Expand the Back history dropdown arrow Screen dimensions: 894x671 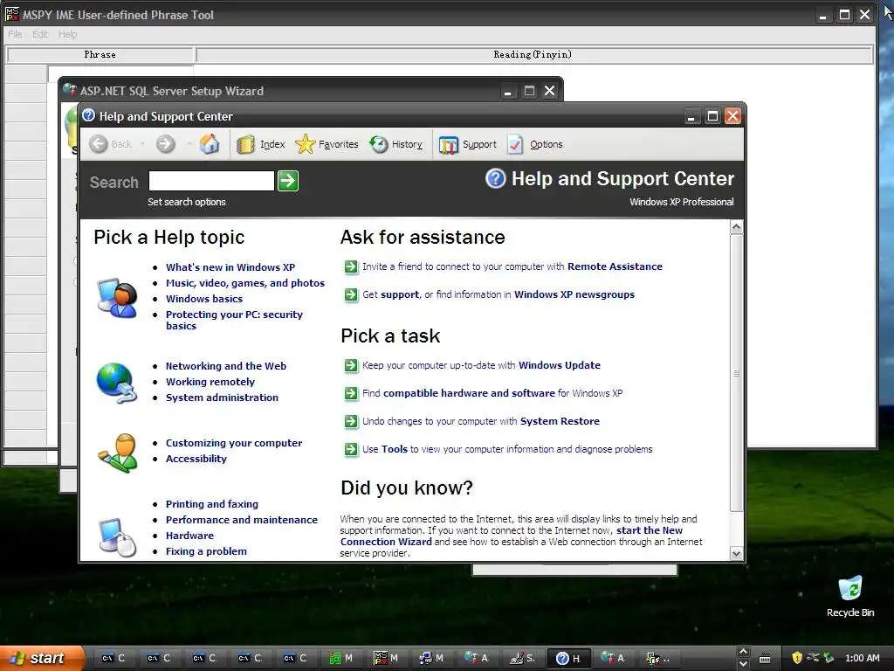142,144
